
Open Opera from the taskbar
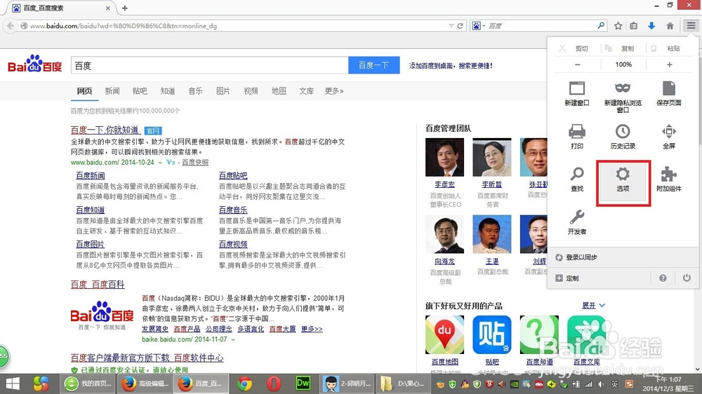[x=274, y=383]
